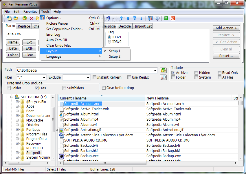The image size is (246, 174).
Task: Open the Exclude dropdown
Action: pyautogui.click(x=88, y=77)
